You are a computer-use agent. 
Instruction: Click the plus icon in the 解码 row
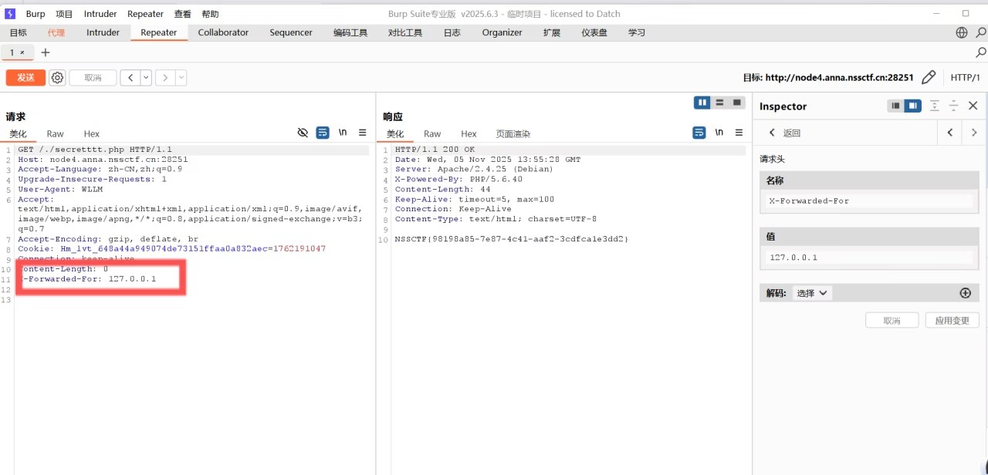[965, 293]
